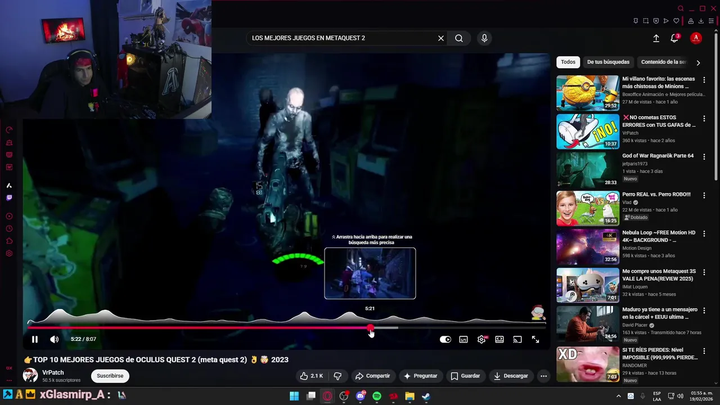Open Discord from the taskbar
720x405 pixels.
tap(361, 396)
